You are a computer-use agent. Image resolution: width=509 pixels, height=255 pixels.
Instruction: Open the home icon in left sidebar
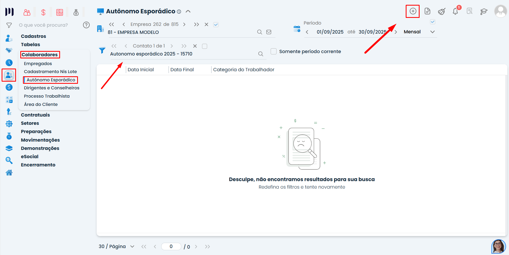9,173
